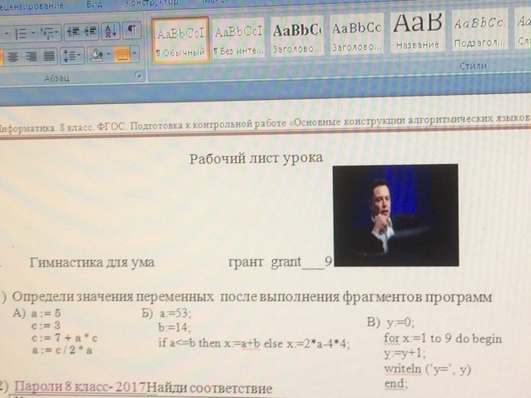Click the numbered list icon

(x=21, y=33)
